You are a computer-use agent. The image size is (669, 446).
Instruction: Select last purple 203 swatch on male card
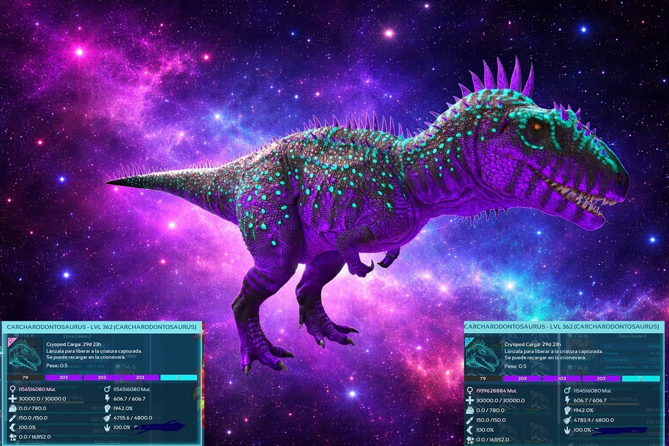[x=601, y=379]
